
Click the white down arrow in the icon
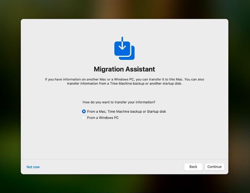pos(122,44)
